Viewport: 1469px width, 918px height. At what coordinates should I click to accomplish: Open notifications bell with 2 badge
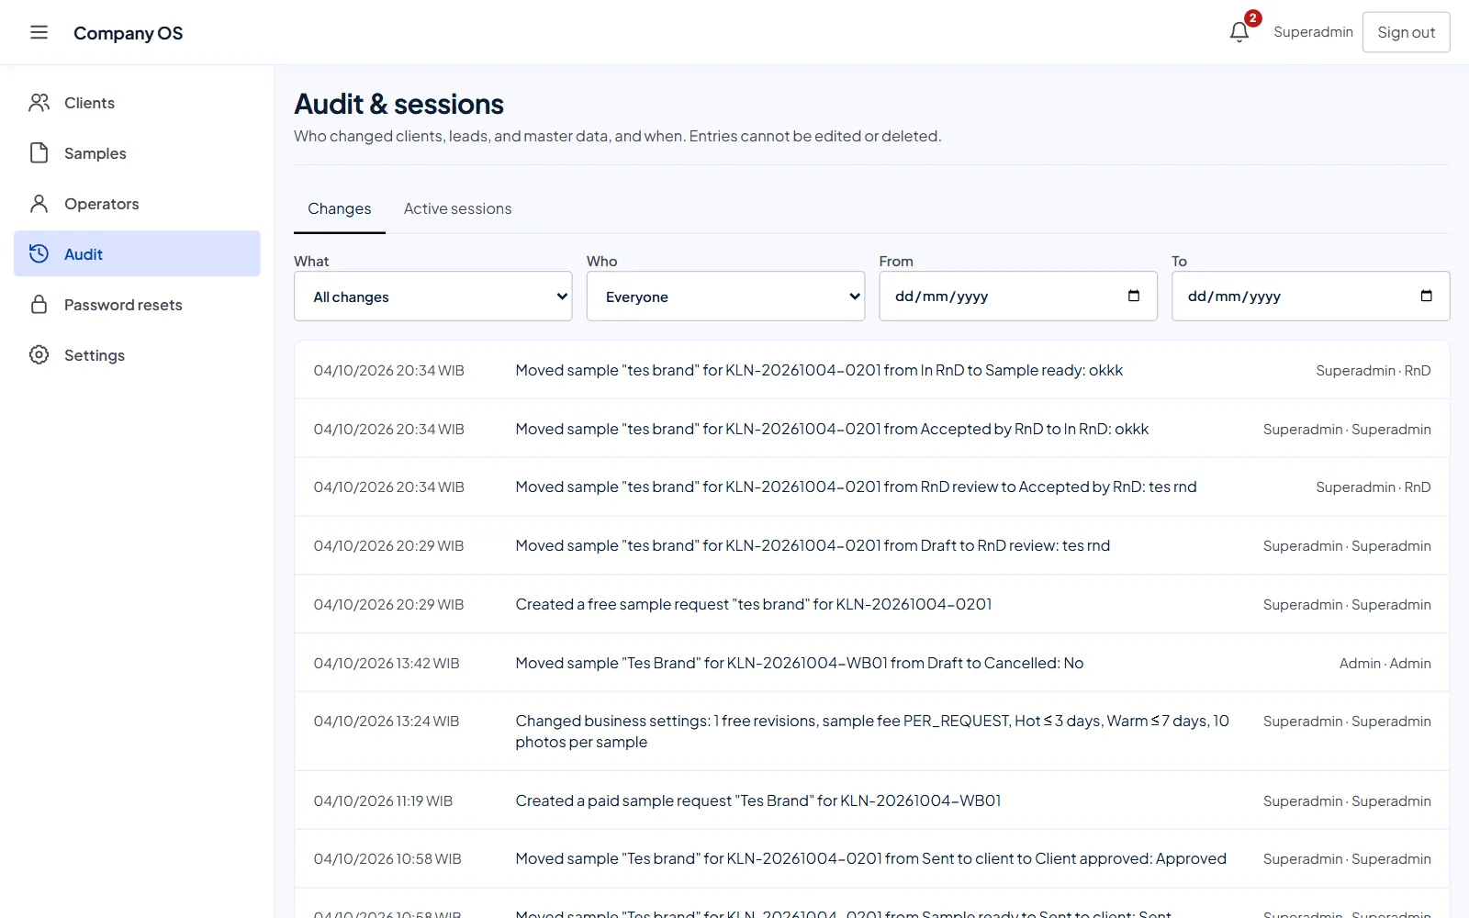coord(1239,32)
